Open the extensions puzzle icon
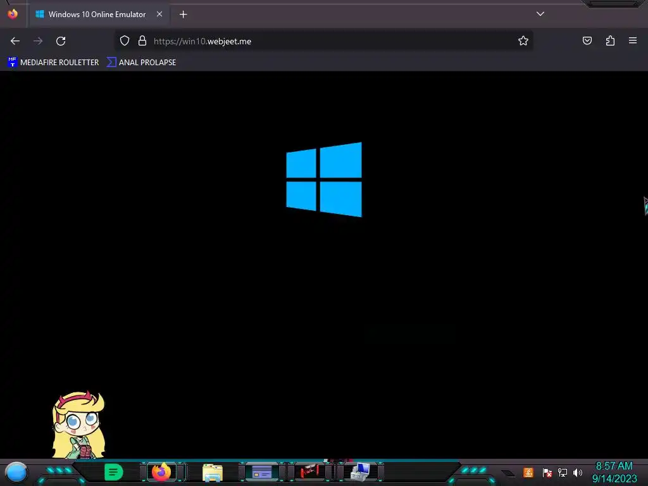Viewport: 648px width, 486px height. pos(610,40)
